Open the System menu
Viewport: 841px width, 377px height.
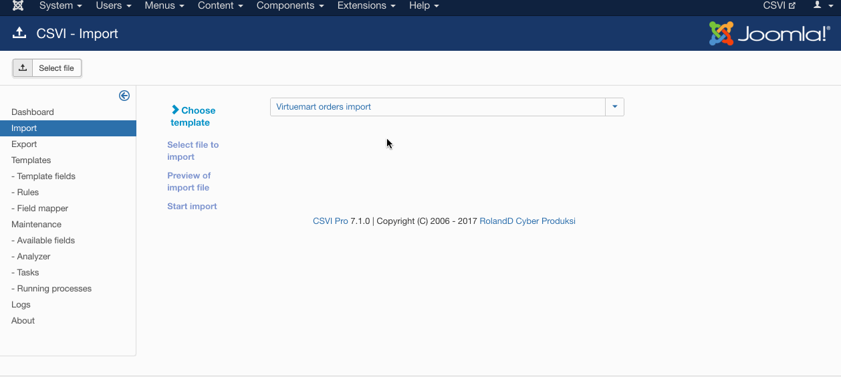tap(61, 5)
